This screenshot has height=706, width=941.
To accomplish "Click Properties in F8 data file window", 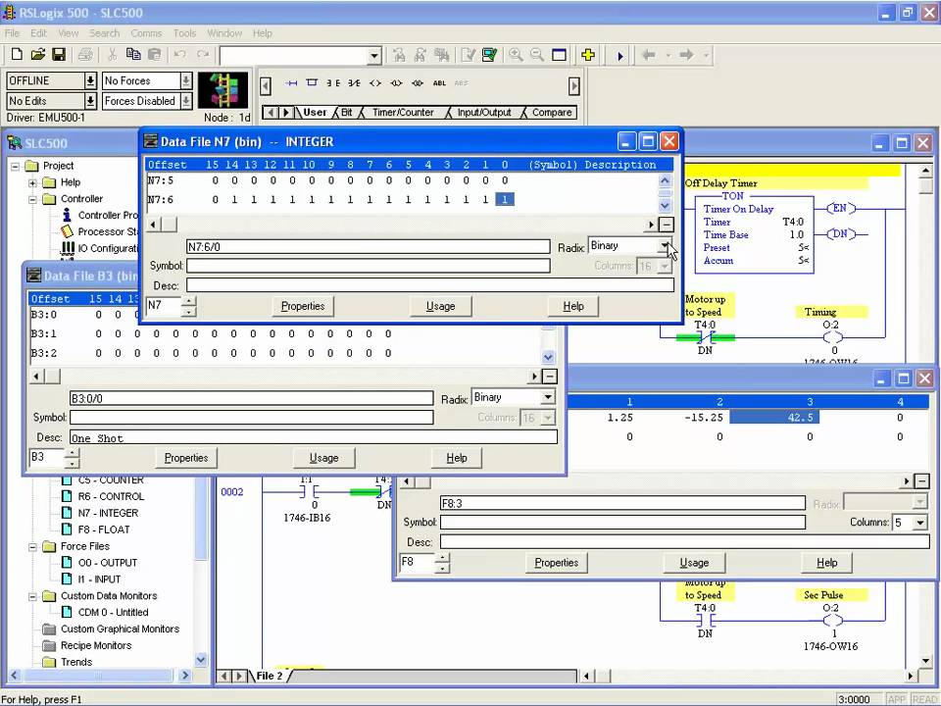I will 557,563.
